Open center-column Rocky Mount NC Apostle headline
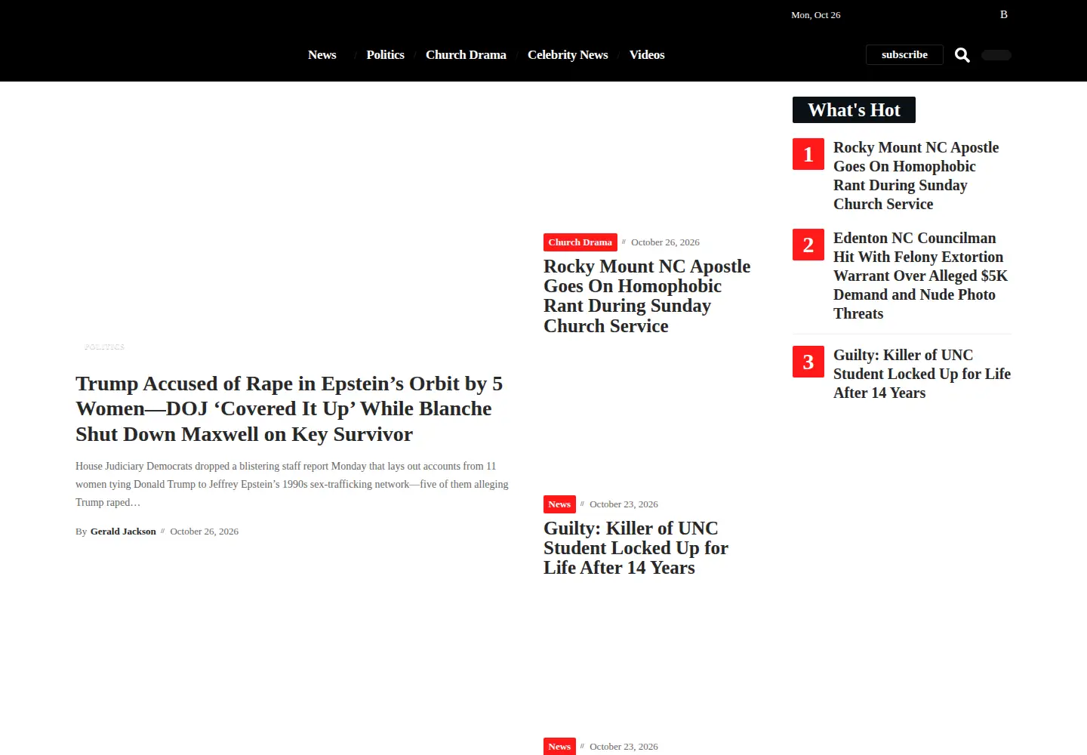 pos(647,296)
